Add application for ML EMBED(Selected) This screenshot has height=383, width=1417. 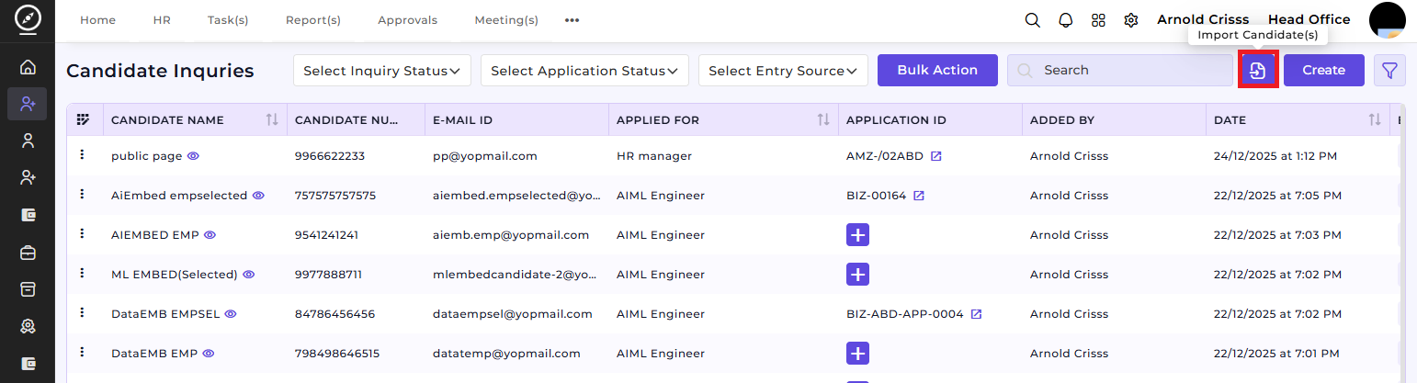point(857,275)
